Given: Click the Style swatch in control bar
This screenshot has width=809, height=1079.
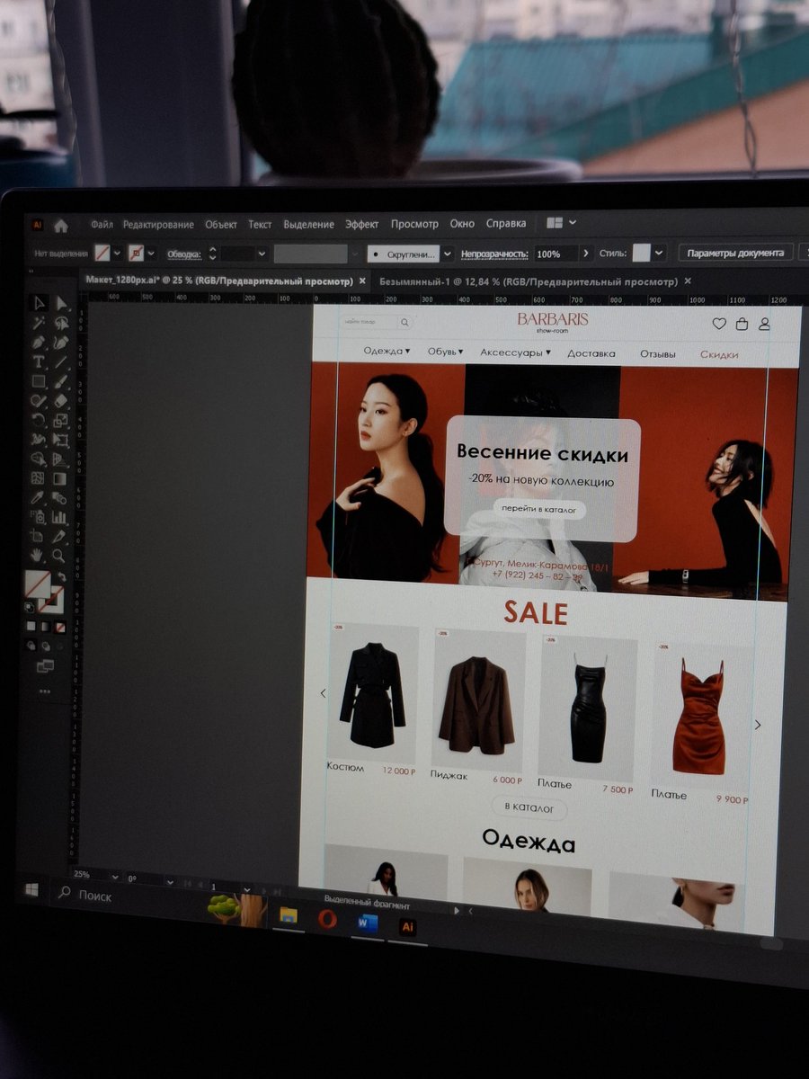Looking at the screenshot, I should point(642,253).
